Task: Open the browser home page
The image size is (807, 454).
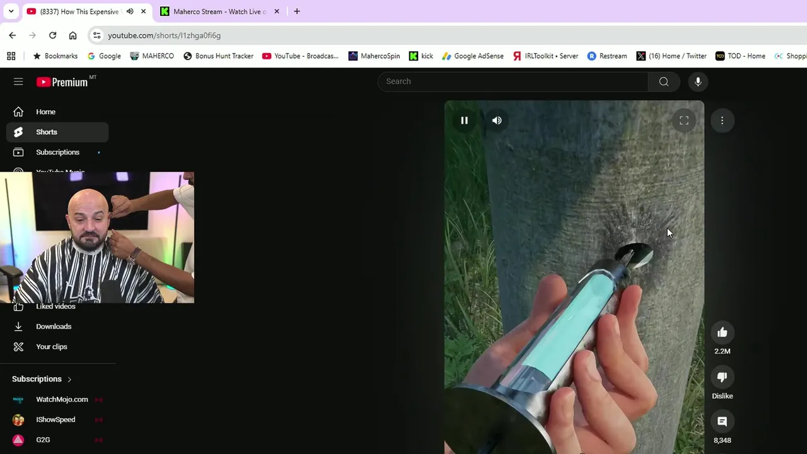Action: 73,35
